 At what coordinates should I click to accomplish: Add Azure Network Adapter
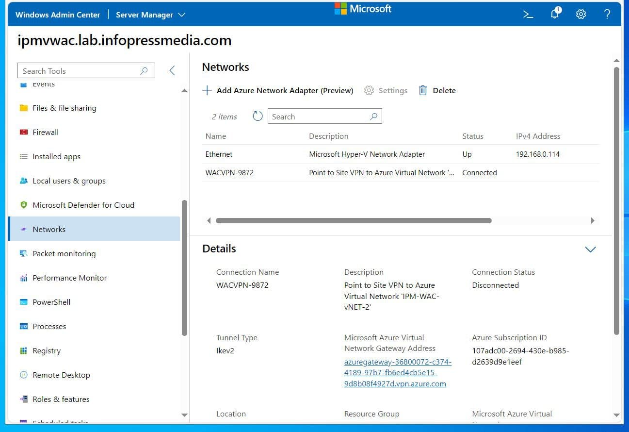(278, 90)
